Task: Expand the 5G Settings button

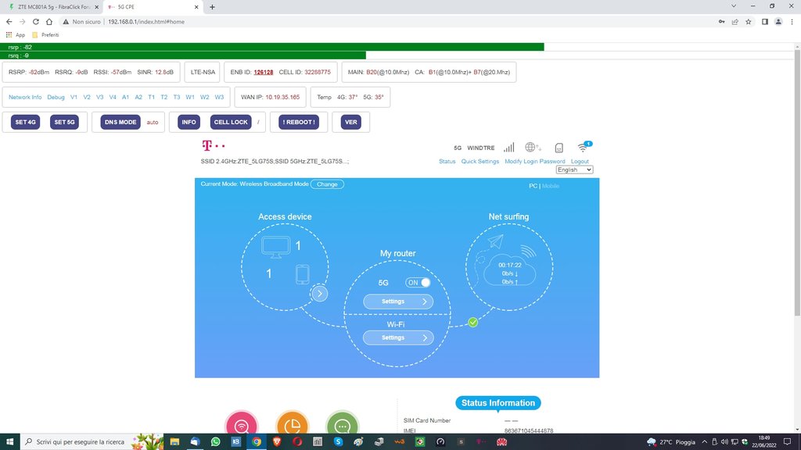Action: tap(398, 302)
